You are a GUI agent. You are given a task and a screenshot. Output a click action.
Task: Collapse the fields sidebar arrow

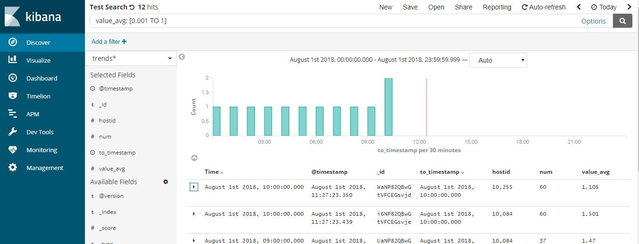click(182, 57)
